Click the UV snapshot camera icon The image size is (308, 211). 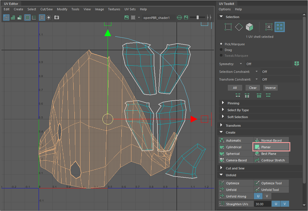tap(57, 17)
